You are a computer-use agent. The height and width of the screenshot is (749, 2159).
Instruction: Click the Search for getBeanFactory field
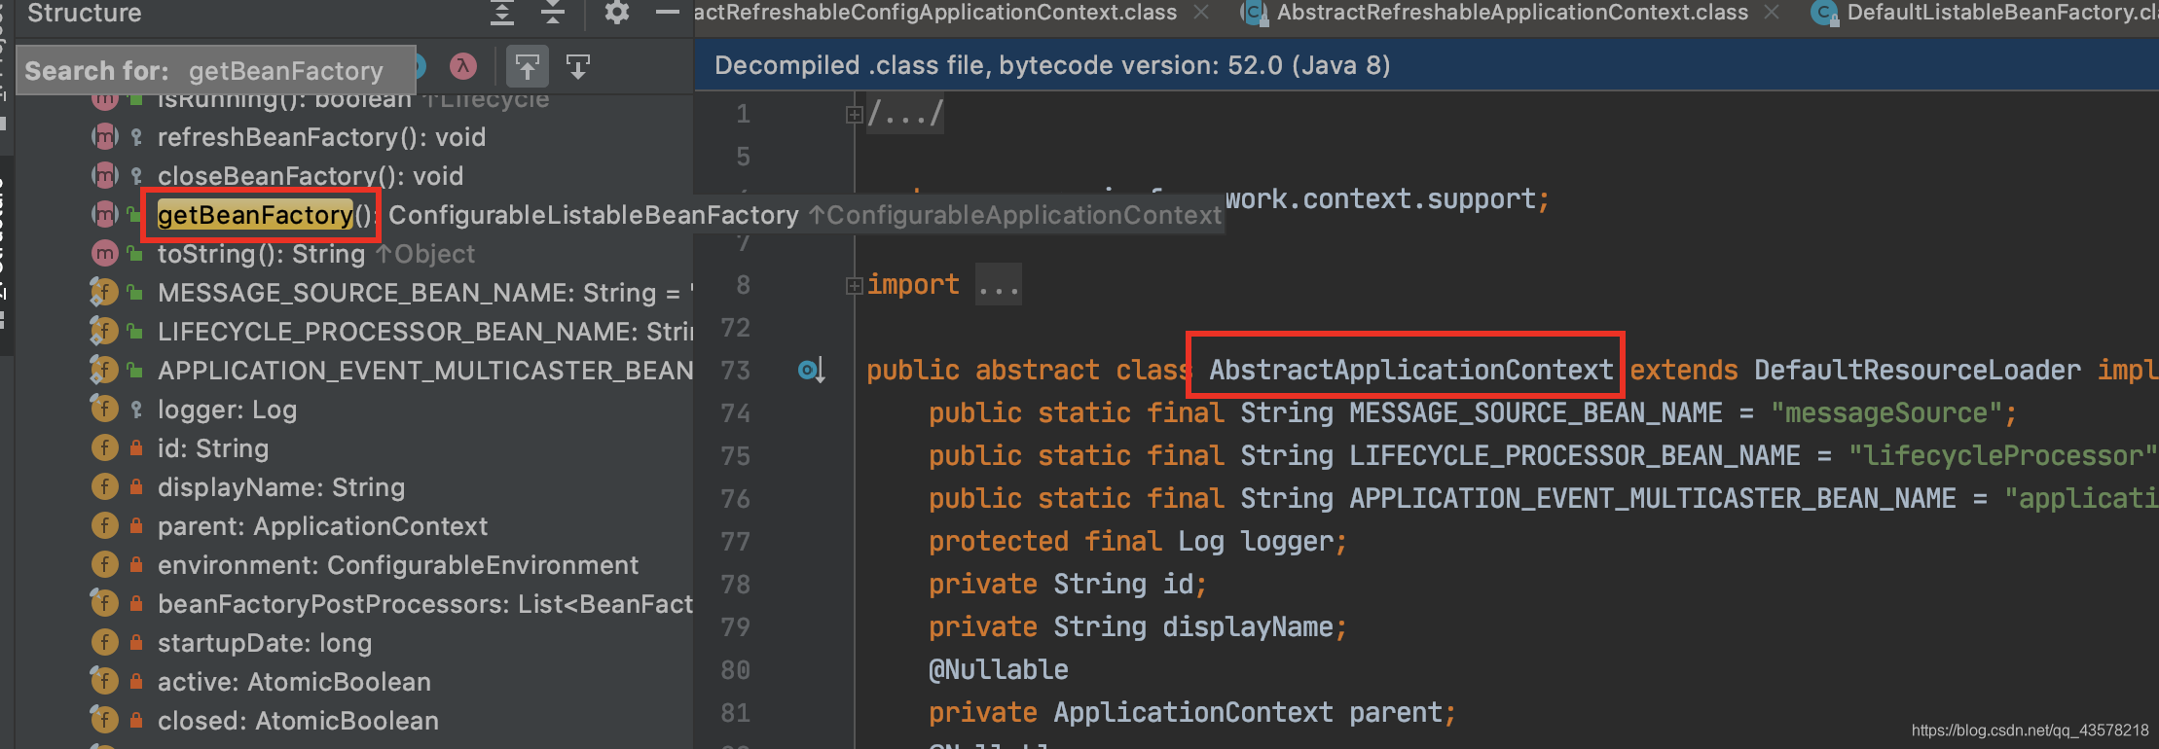217,71
